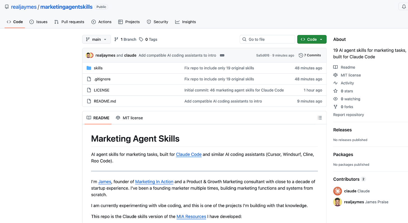Open the claude Claude contributor name

pyautogui.click(x=357, y=191)
